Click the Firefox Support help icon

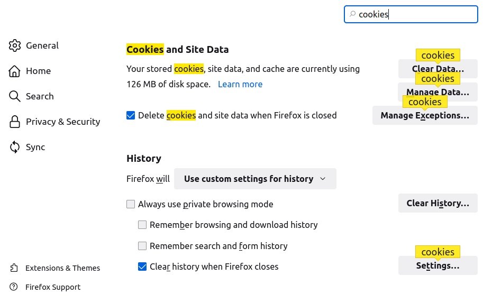coord(15,287)
